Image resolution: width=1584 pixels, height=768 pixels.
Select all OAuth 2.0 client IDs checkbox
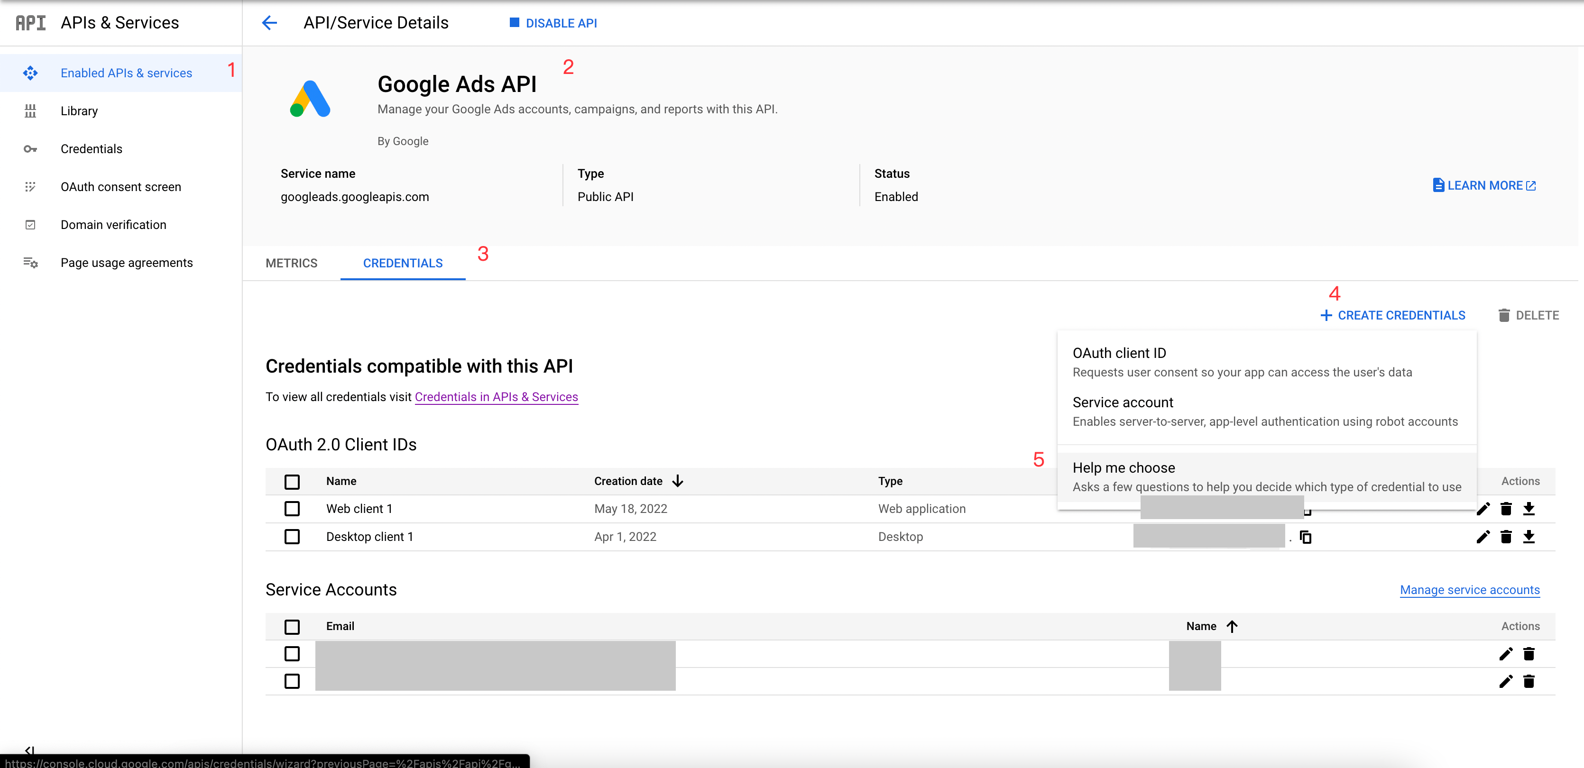point(292,482)
